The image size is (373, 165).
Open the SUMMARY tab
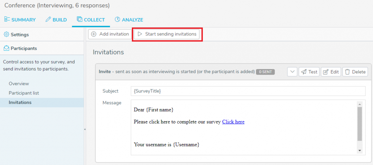pyautogui.click(x=20, y=20)
